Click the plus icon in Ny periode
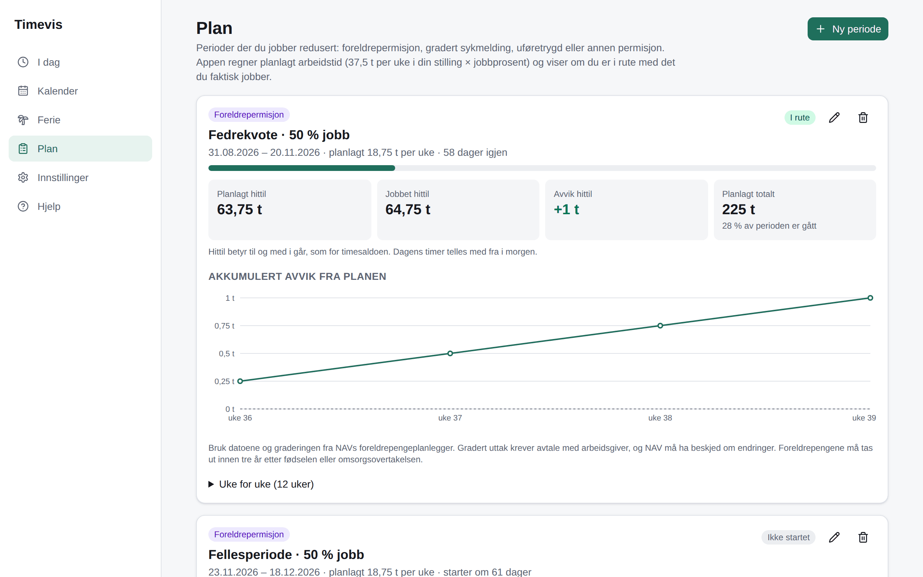 tap(820, 29)
